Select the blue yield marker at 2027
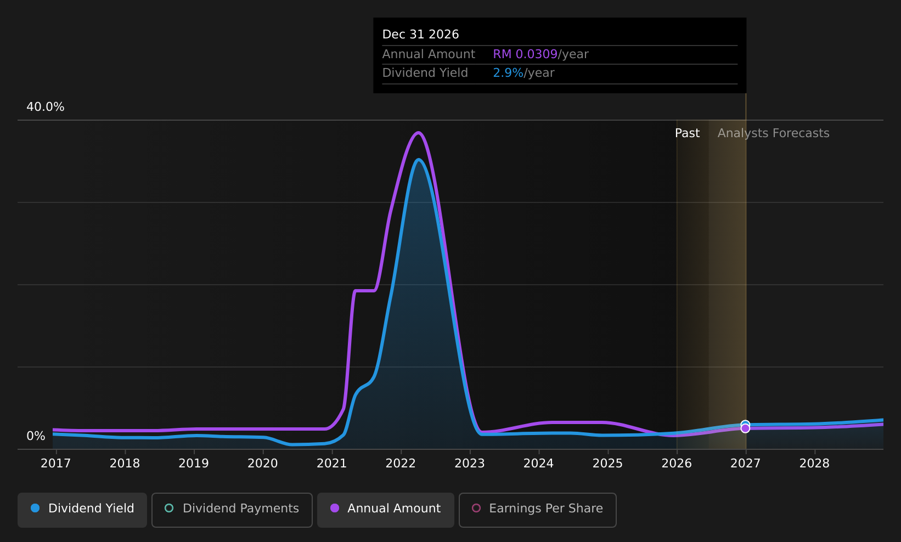Viewport: 901px width, 542px height. pyautogui.click(x=745, y=424)
